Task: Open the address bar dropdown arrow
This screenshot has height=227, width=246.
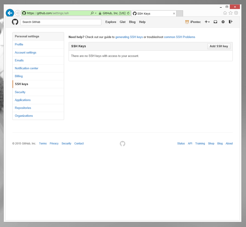Action: tap(96, 13)
